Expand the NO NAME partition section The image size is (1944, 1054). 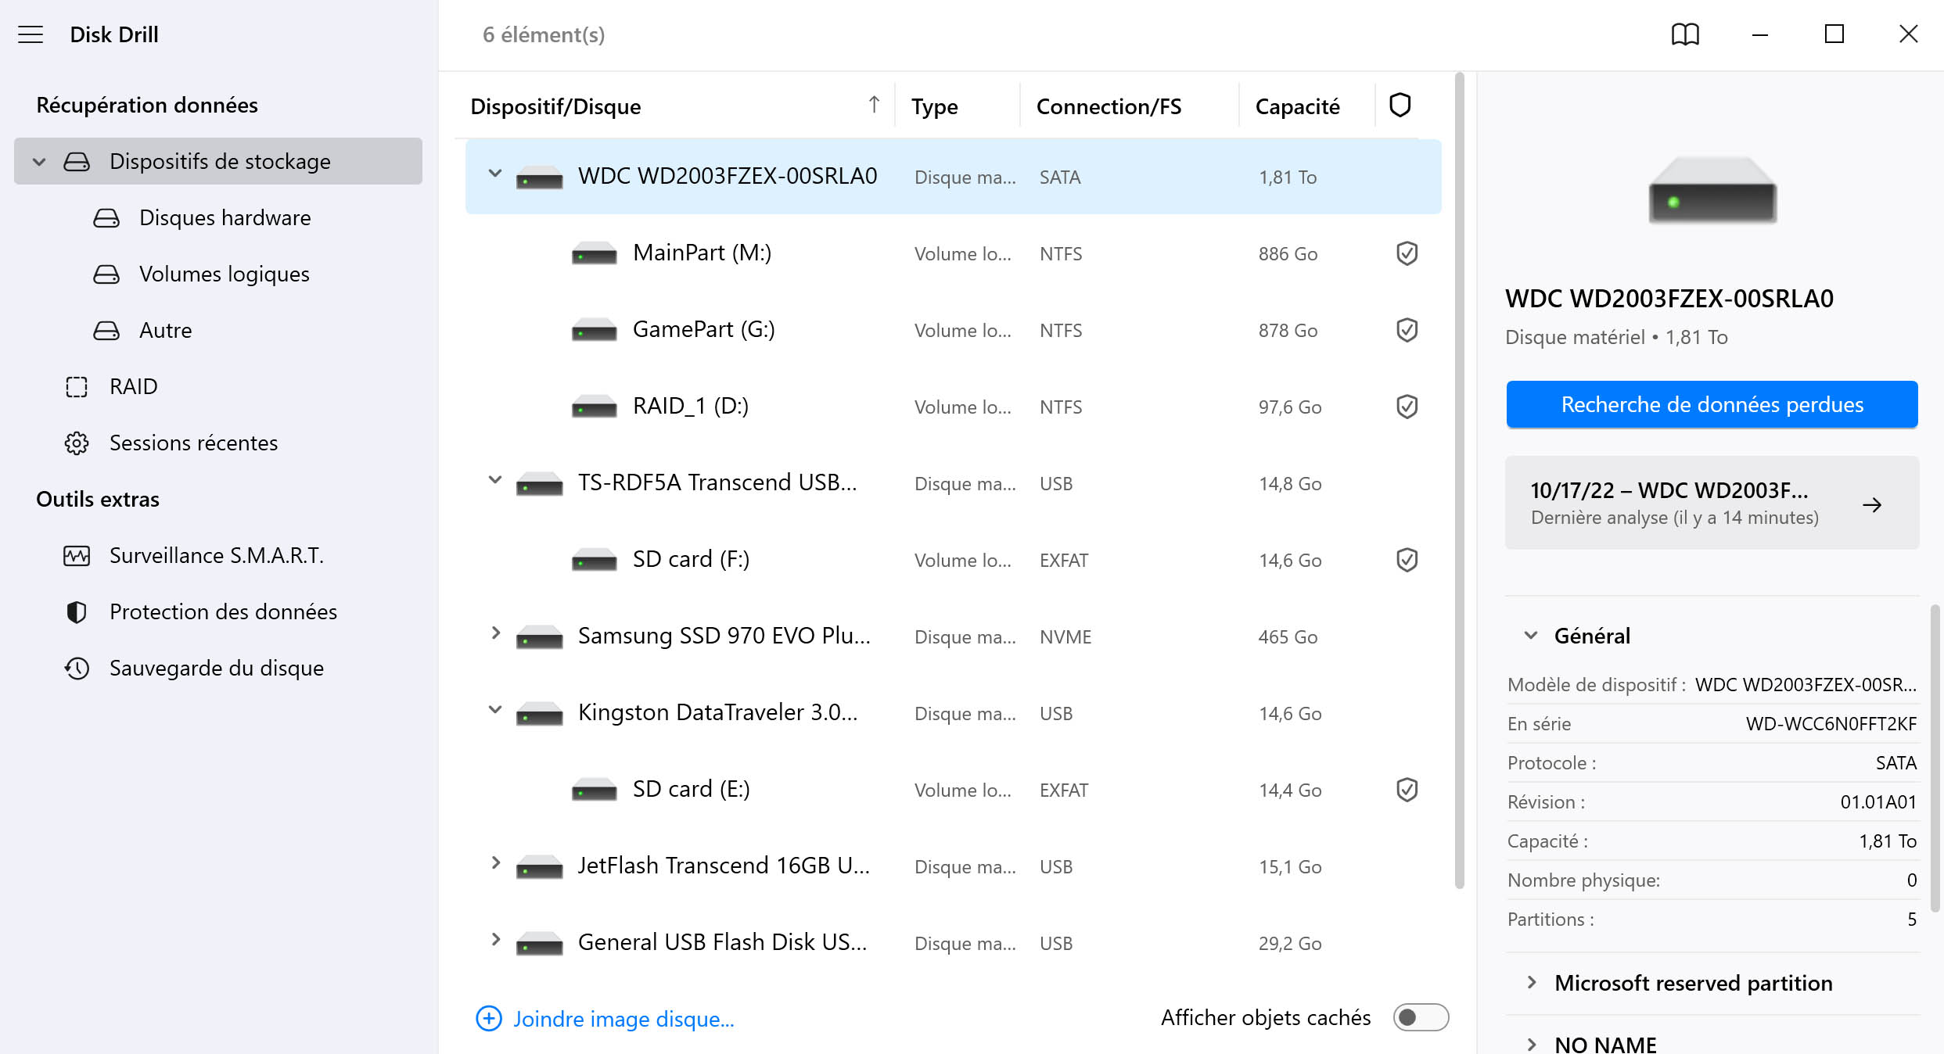point(1531,1044)
